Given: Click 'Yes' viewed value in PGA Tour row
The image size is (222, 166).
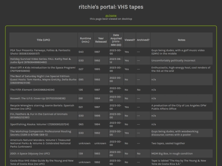Looking at the screenshot, I should click(x=127, y=52).
